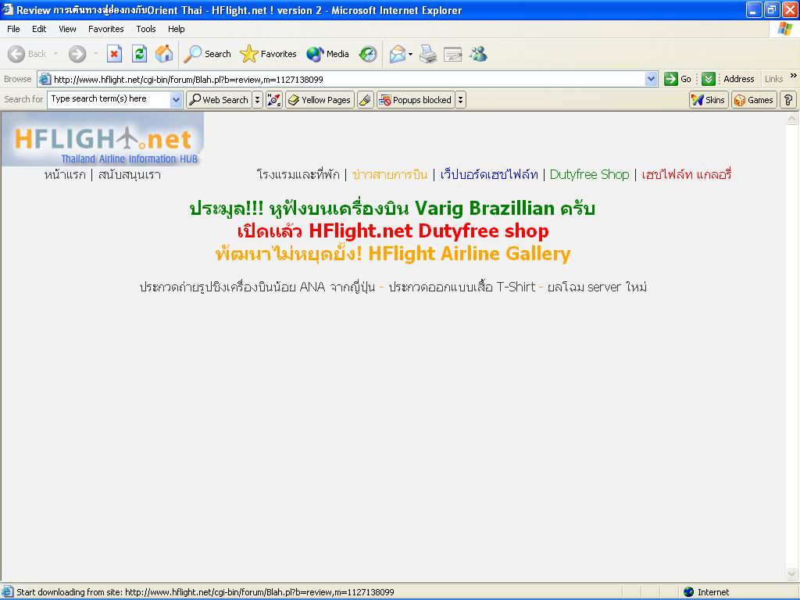Click the Forward navigation arrow
The width and height of the screenshot is (800, 600).
(x=77, y=54)
